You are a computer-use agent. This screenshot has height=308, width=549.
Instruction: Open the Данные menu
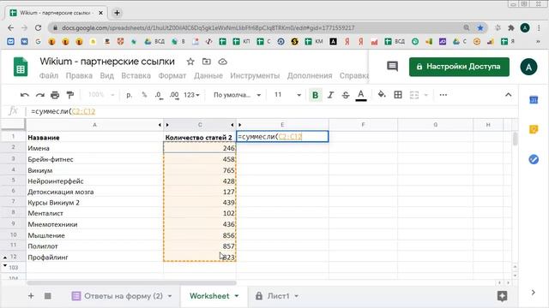pyautogui.click(x=208, y=76)
